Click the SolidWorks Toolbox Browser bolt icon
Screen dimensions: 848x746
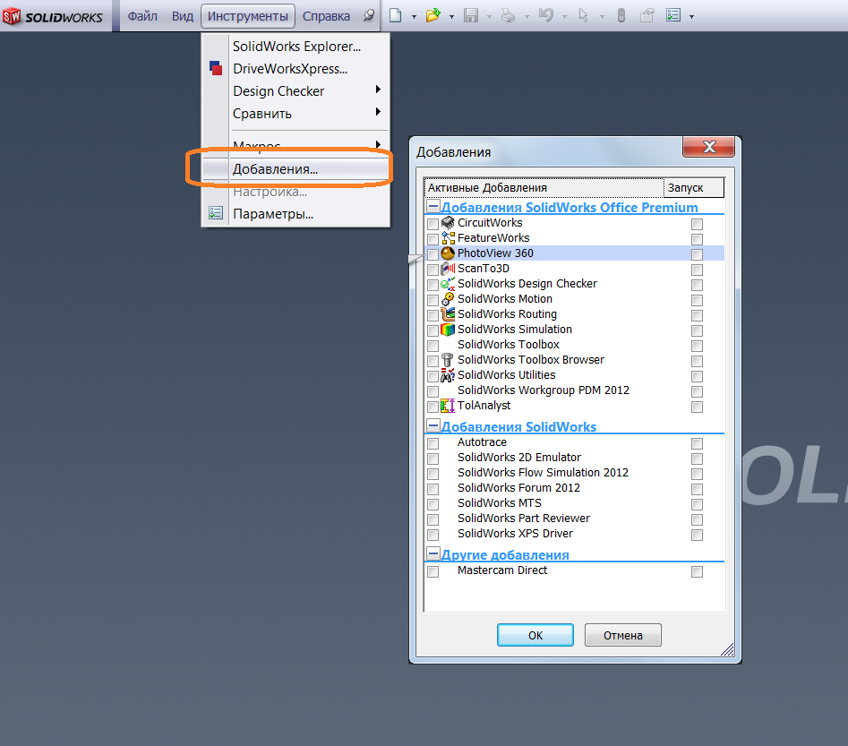pos(447,360)
